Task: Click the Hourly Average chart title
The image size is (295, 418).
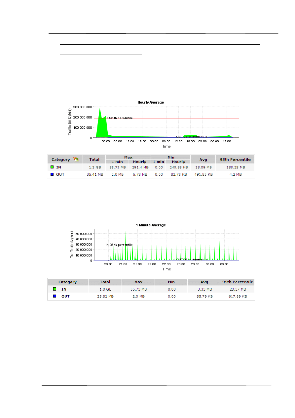Action: [x=151, y=103]
